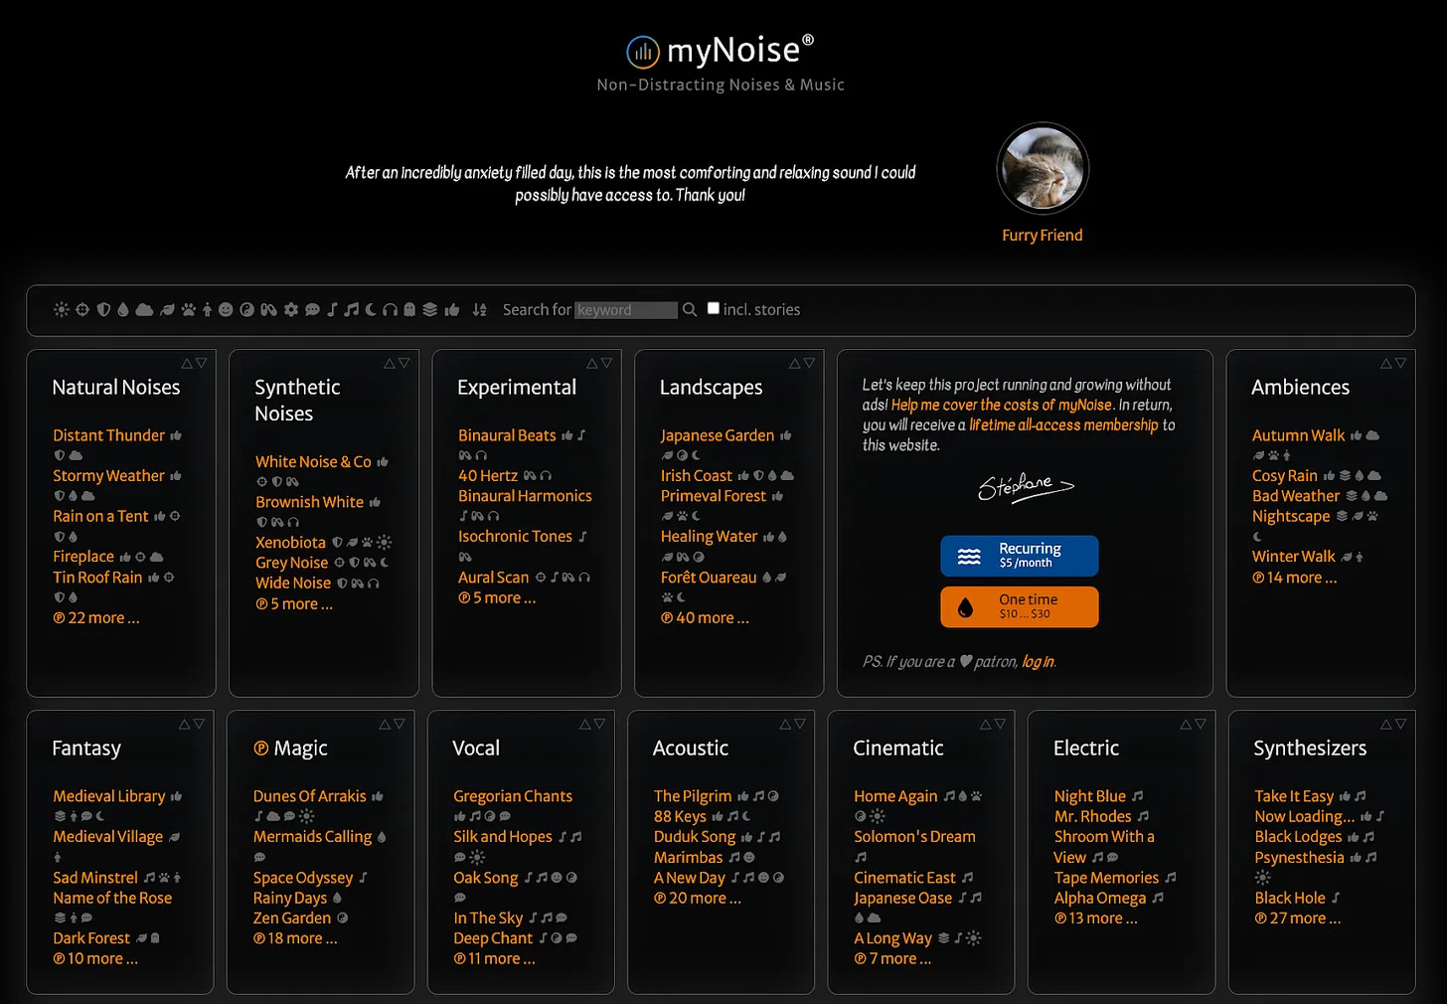Image resolution: width=1447 pixels, height=1004 pixels.
Task: Enable the incl. stories checkbox
Action: tap(713, 308)
